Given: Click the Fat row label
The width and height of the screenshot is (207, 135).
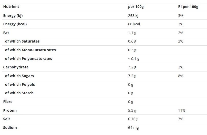Looking at the screenshot, I should 6,33.
